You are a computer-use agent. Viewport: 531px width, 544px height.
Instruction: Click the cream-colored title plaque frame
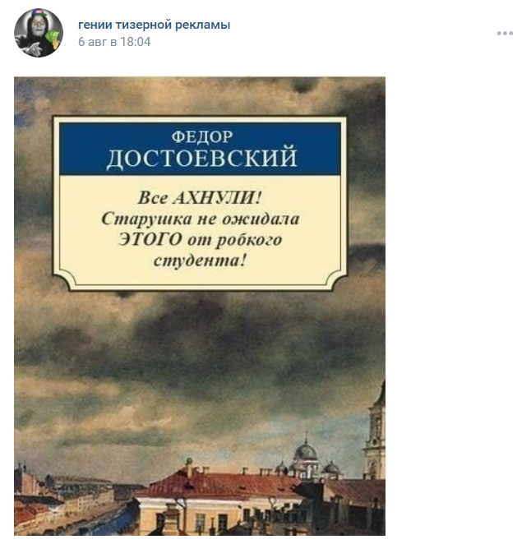200,203
